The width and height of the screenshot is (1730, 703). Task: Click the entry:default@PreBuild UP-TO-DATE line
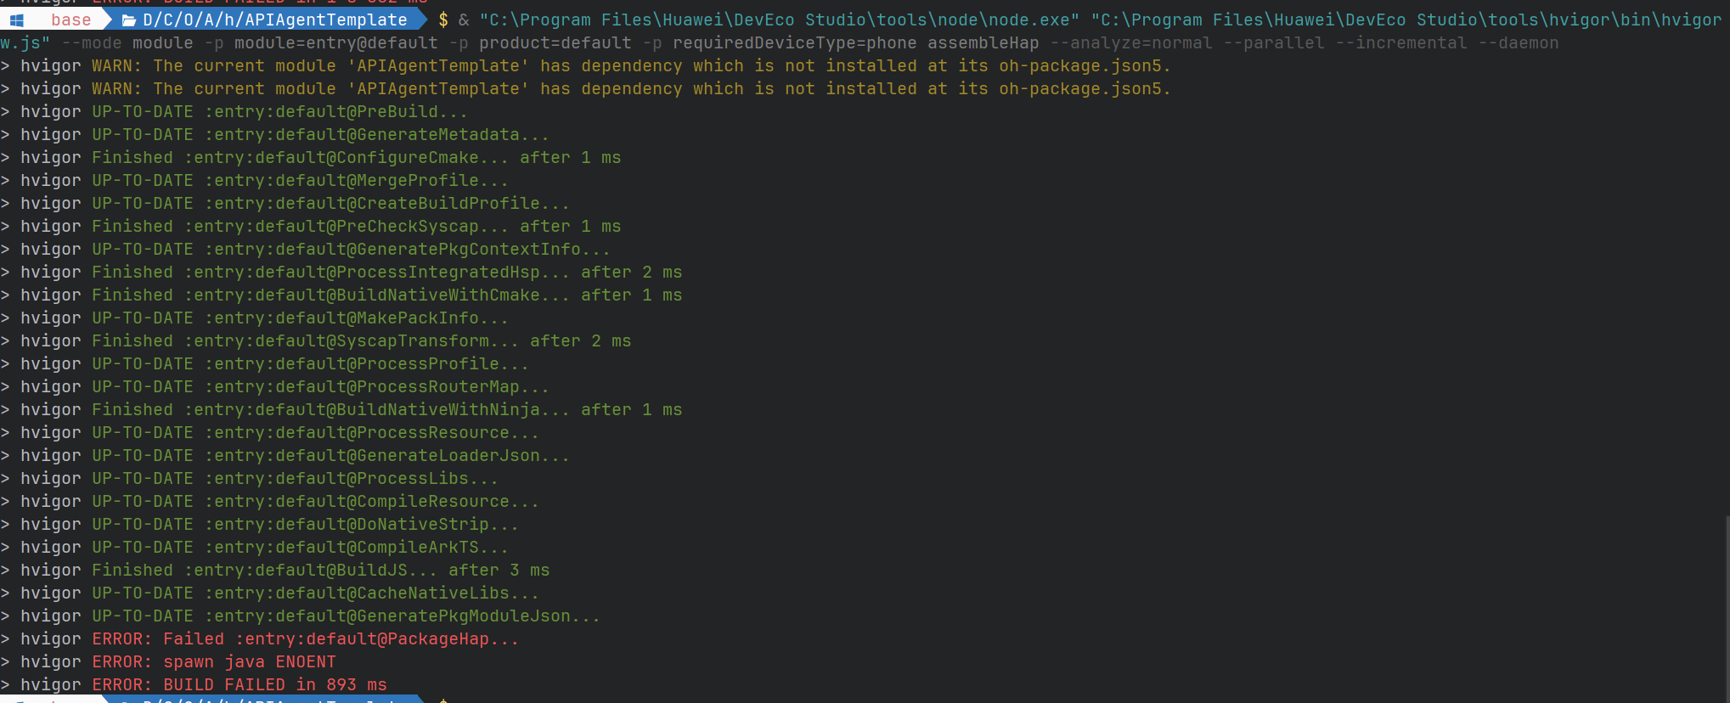[234, 111]
